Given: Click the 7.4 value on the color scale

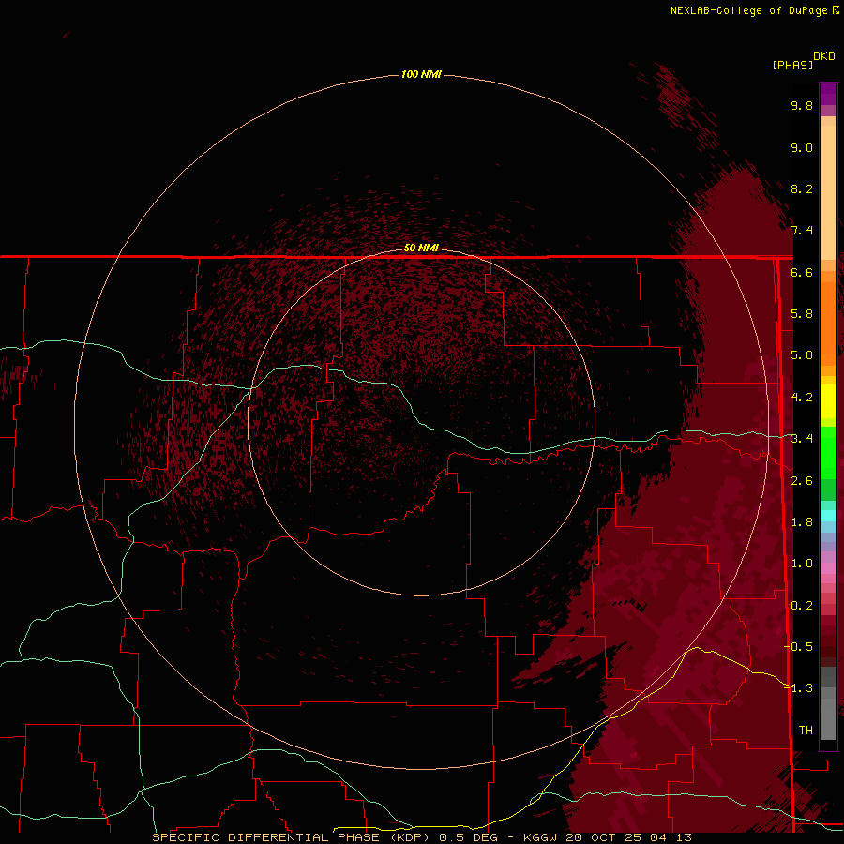Looking at the screenshot, I should (802, 231).
